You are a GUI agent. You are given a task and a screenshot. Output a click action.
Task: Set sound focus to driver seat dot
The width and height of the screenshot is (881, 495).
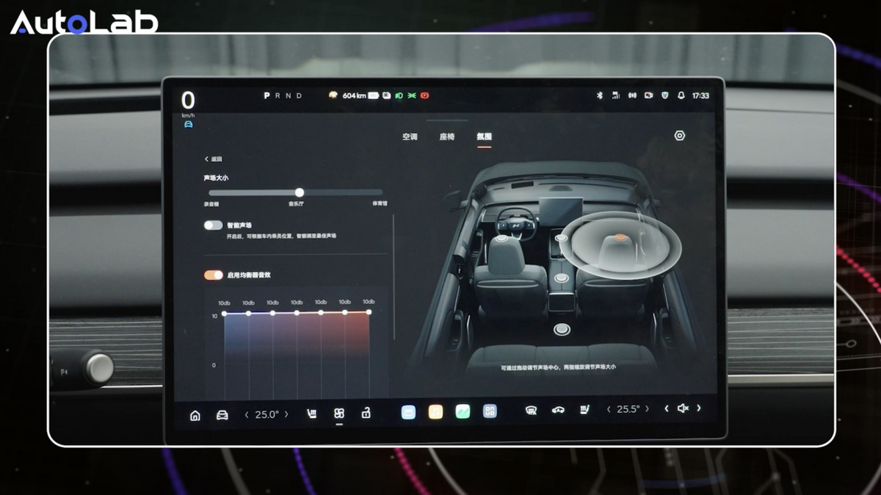click(x=501, y=239)
